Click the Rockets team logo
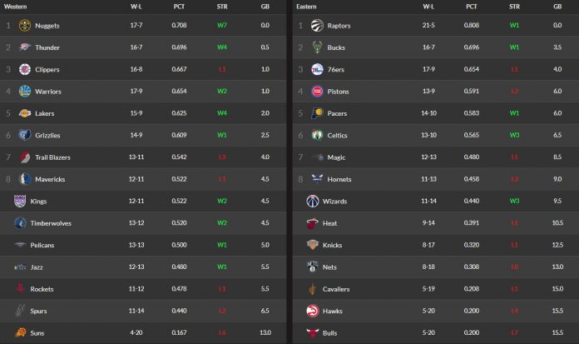This screenshot has height=344, width=579. [x=20, y=289]
